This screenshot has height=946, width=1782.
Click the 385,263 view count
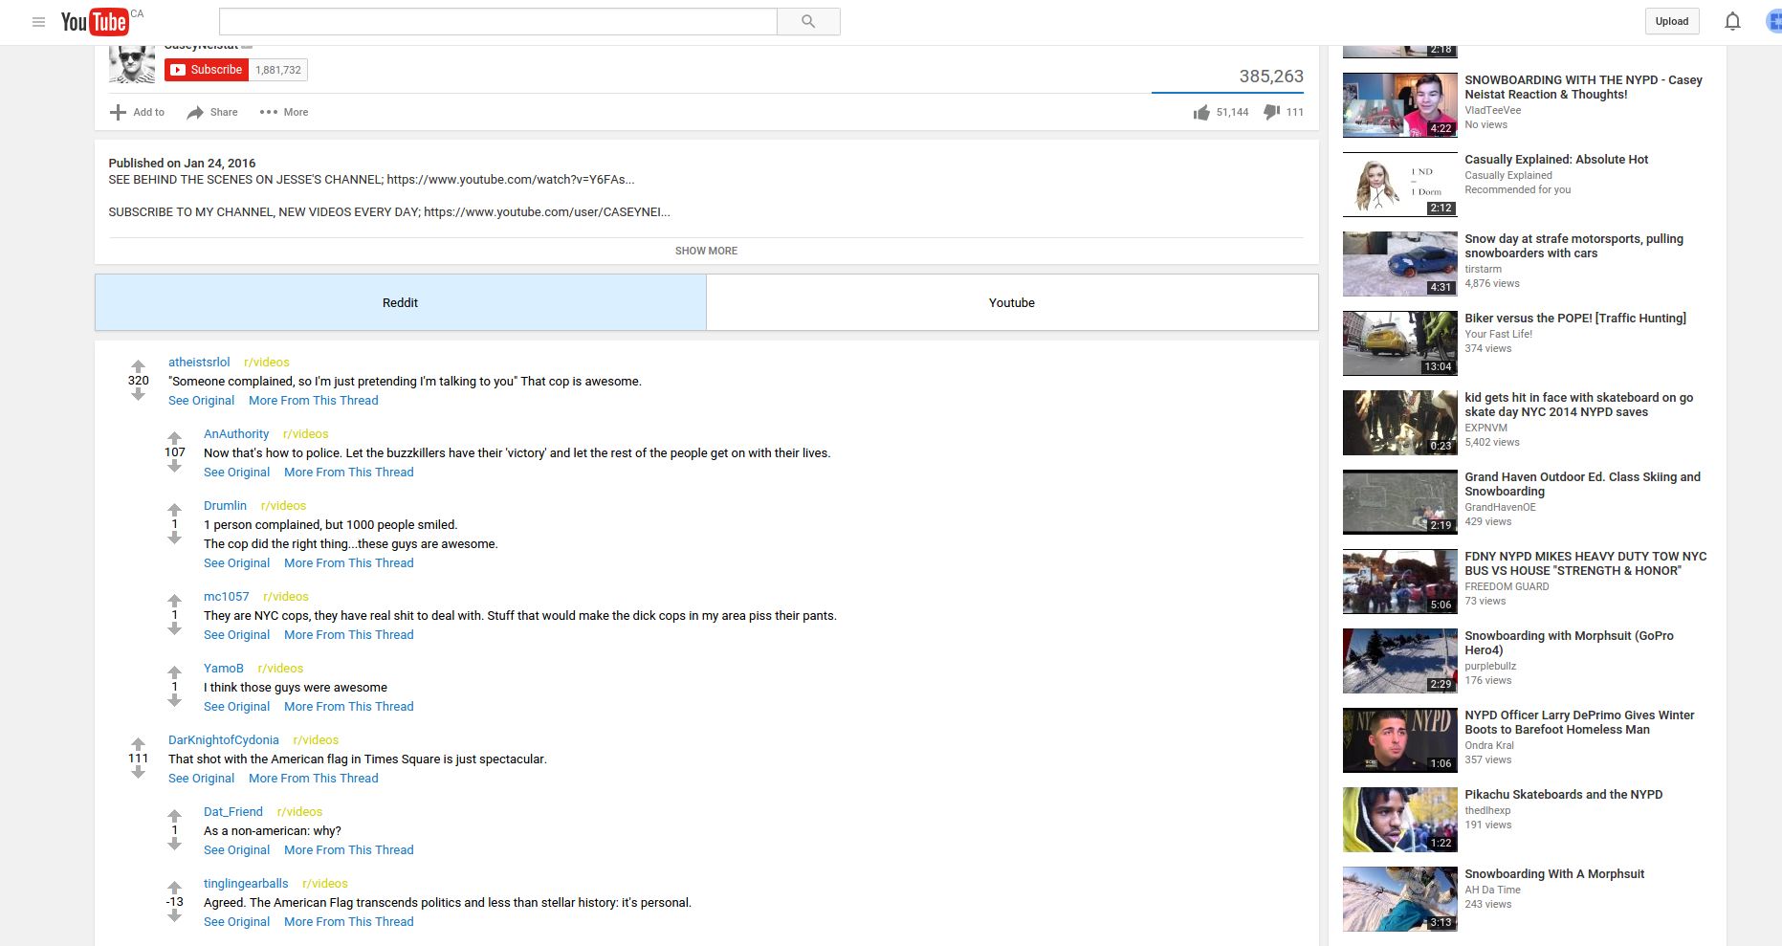pyautogui.click(x=1271, y=77)
